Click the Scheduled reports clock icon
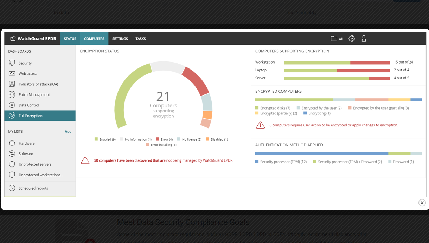The height and width of the screenshot is (243, 429). [12, 188]
